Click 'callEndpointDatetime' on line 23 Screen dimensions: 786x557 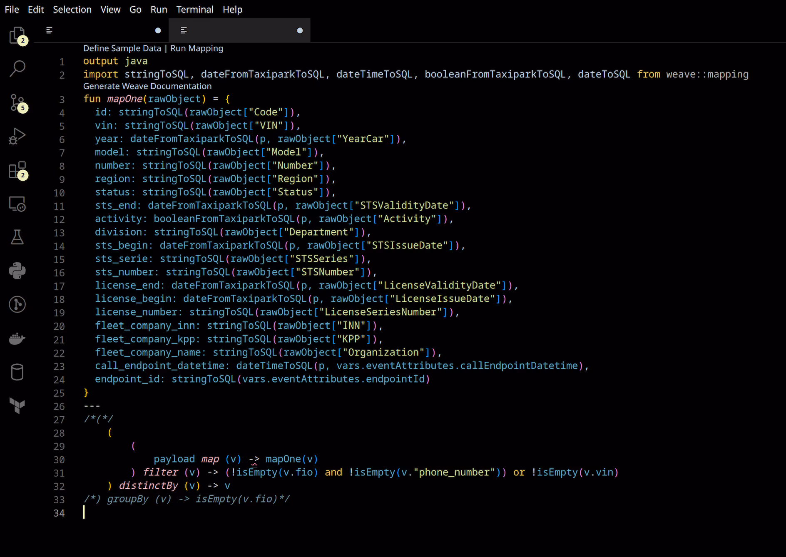point(519,366)
